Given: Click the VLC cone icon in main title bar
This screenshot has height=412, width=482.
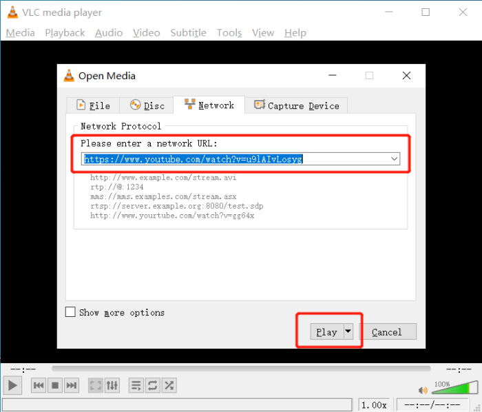Looking at the screenshot, I should coord(12,12).
